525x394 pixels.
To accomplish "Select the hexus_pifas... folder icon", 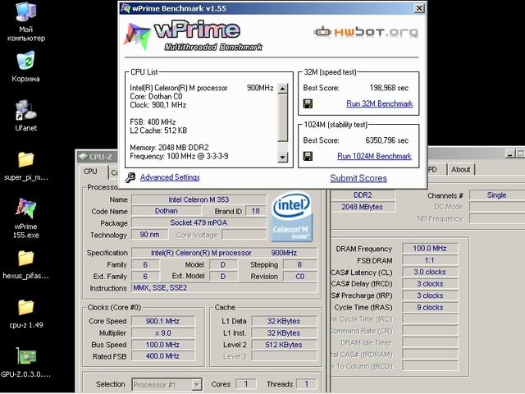I will coord(25,264).
